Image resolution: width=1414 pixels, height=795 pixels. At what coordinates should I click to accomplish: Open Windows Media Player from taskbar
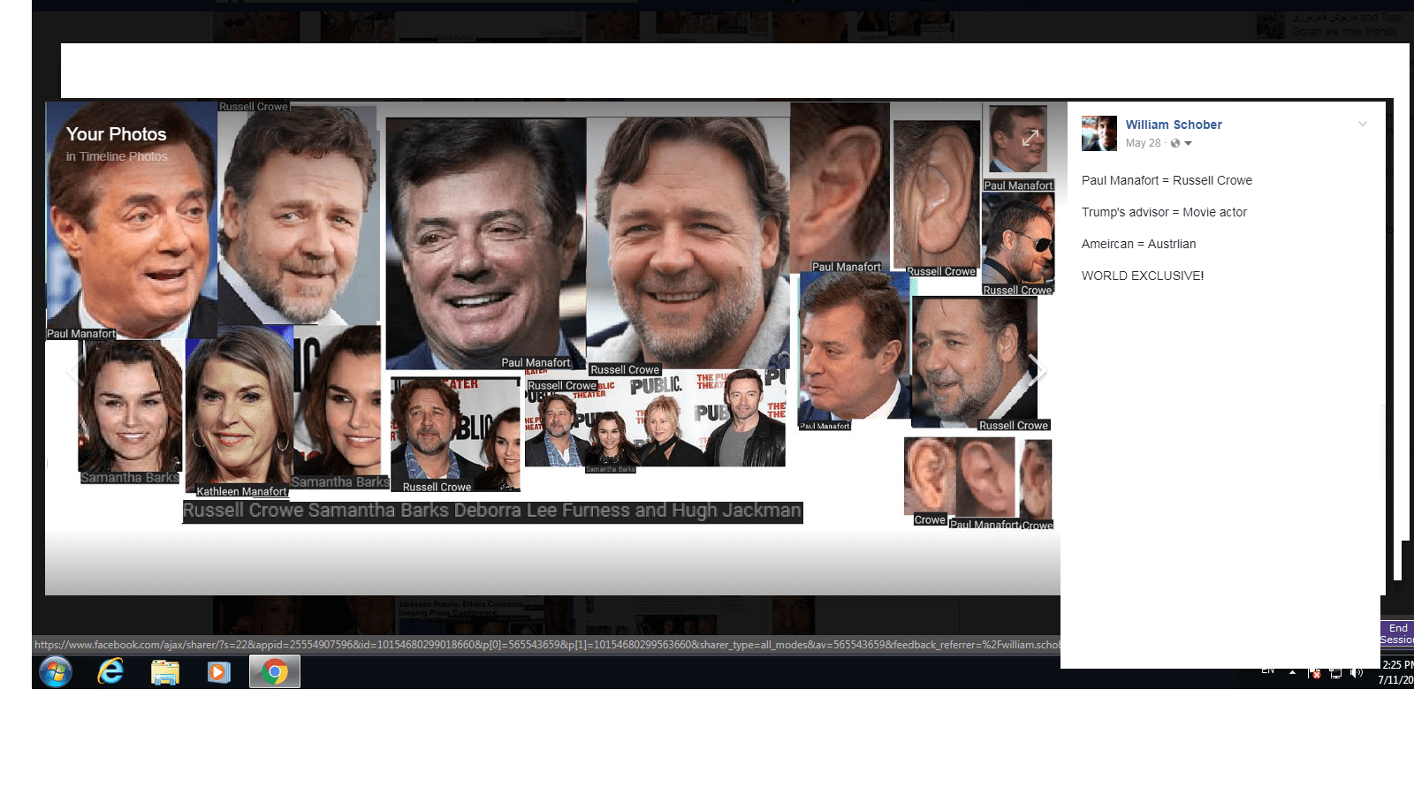pyautogui.click(x=219, y=672)
